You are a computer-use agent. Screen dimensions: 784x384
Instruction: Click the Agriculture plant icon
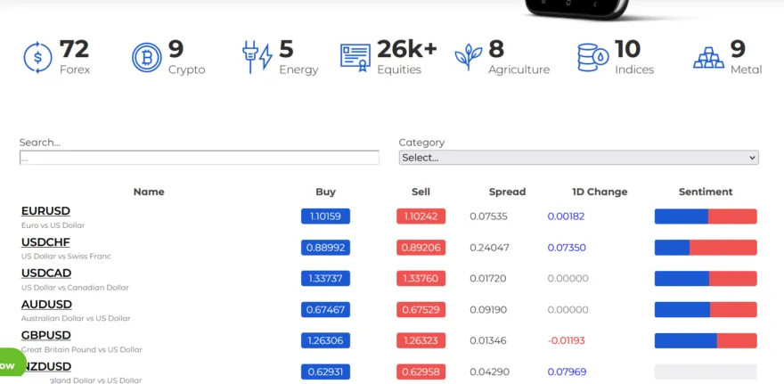(x=468, y=57)
